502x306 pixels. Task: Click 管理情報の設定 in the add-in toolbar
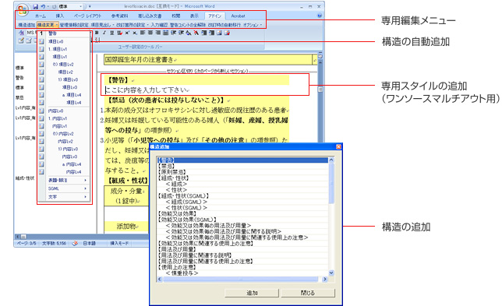point(74,25)
